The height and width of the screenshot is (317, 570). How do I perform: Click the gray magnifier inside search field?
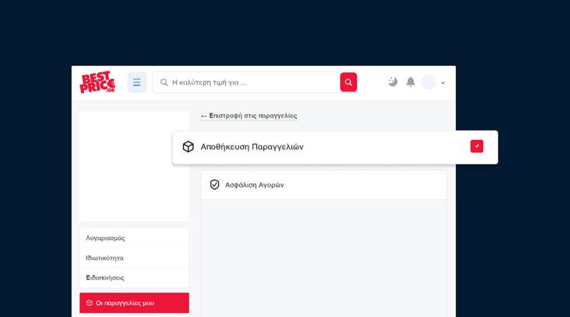click(x=164, y=82)
